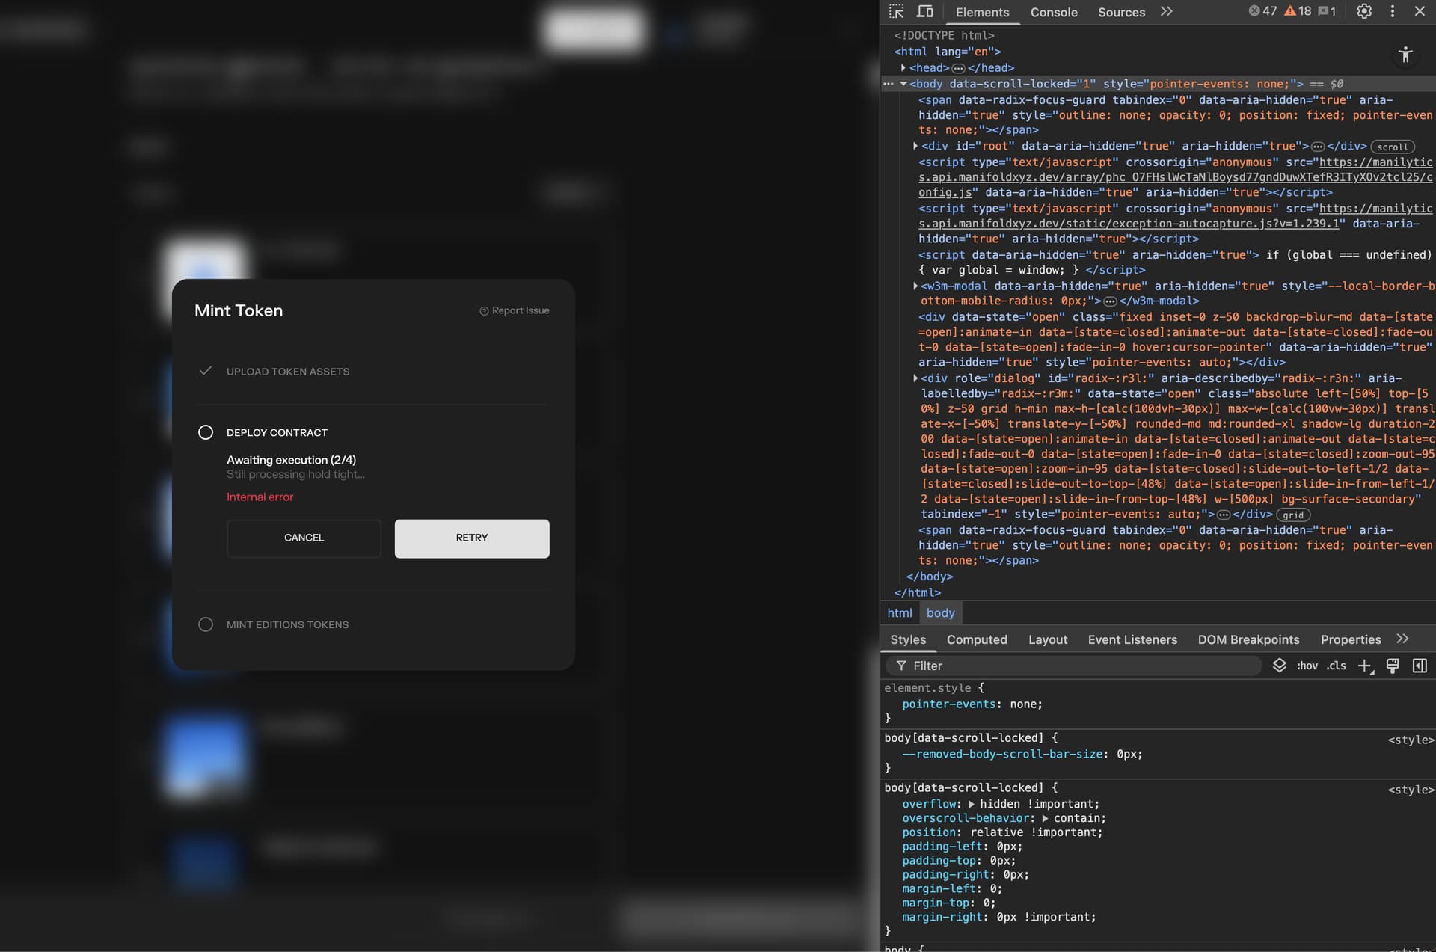Click the accessibility tree toggle icon

coord(1405,55)
